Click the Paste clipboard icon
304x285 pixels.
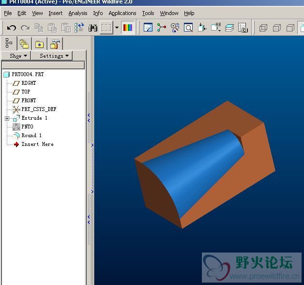pos(52,28)
